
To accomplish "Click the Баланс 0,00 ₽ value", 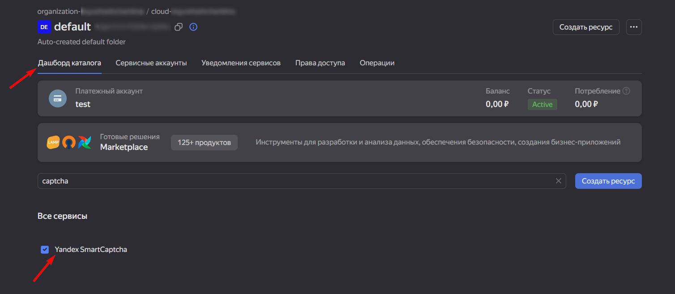I will click(x=497, y=104).
